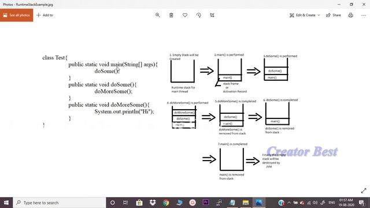Show hidden system tray icons
The height and width of the screenshot is (208, 370).
tap(289, 203)
